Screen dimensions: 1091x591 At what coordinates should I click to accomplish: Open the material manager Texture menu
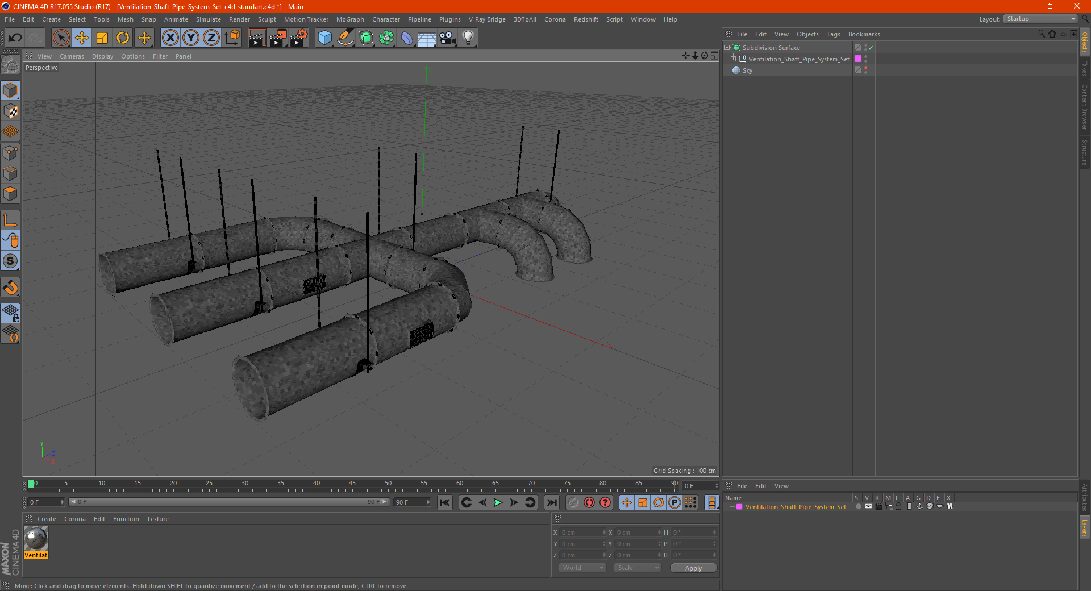pos(157,519)
